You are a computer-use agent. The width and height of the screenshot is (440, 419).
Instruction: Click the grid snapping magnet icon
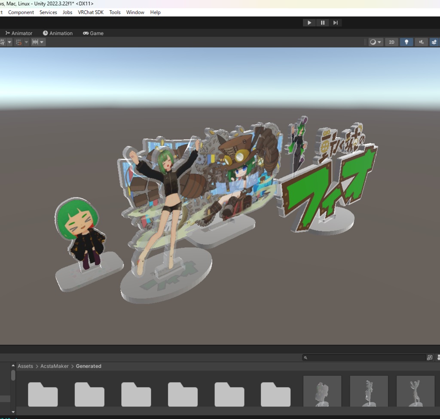18,42
